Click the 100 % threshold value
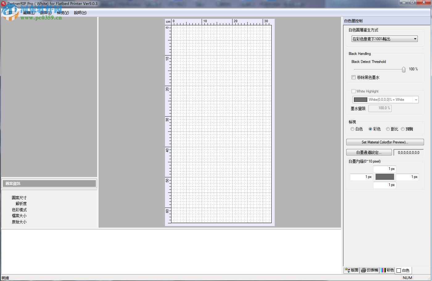Image resolution: width=432 pixels, height=281 pixels. point(413,69)
